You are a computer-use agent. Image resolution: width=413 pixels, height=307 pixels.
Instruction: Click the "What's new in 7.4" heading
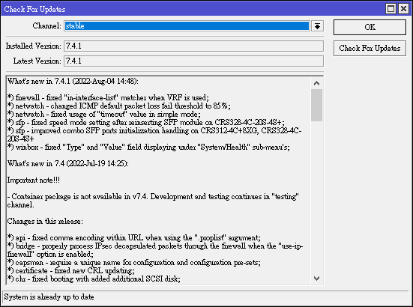68,163
